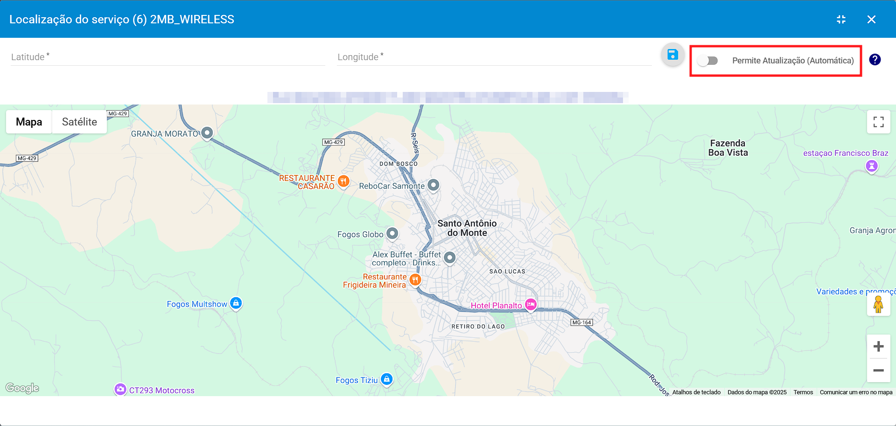Screen dimensions: 896x426
Task: Zoom in the map with plus
Action: pos(879,346)
